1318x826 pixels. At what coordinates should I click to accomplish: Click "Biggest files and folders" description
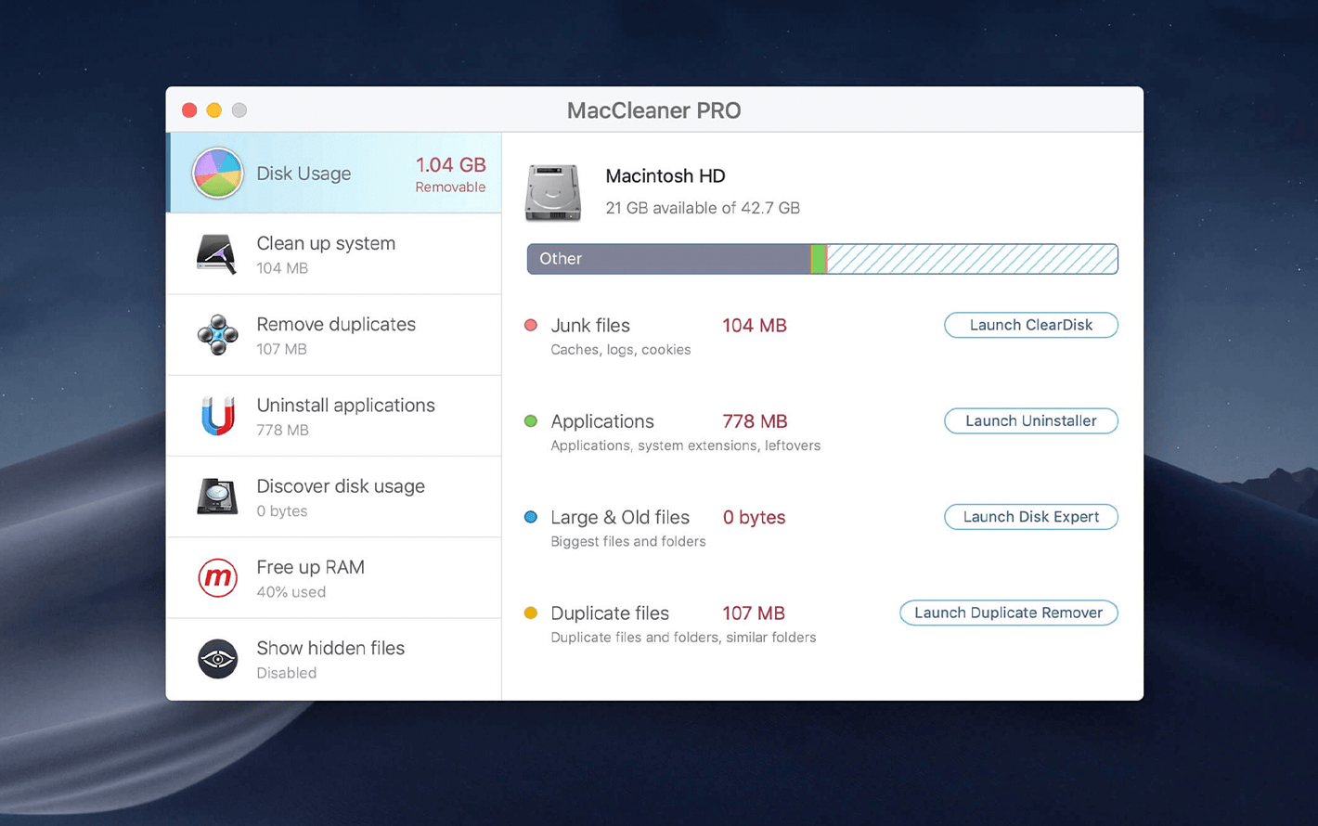point(628,541)
